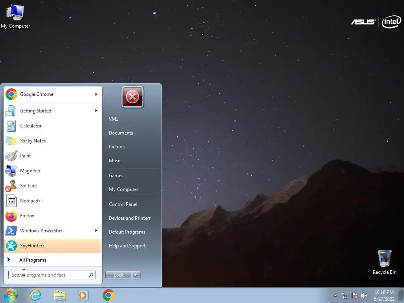Click the user account picture icon
Image resolution: width=404 pixels, height=303 pixels.
point(133,97)
